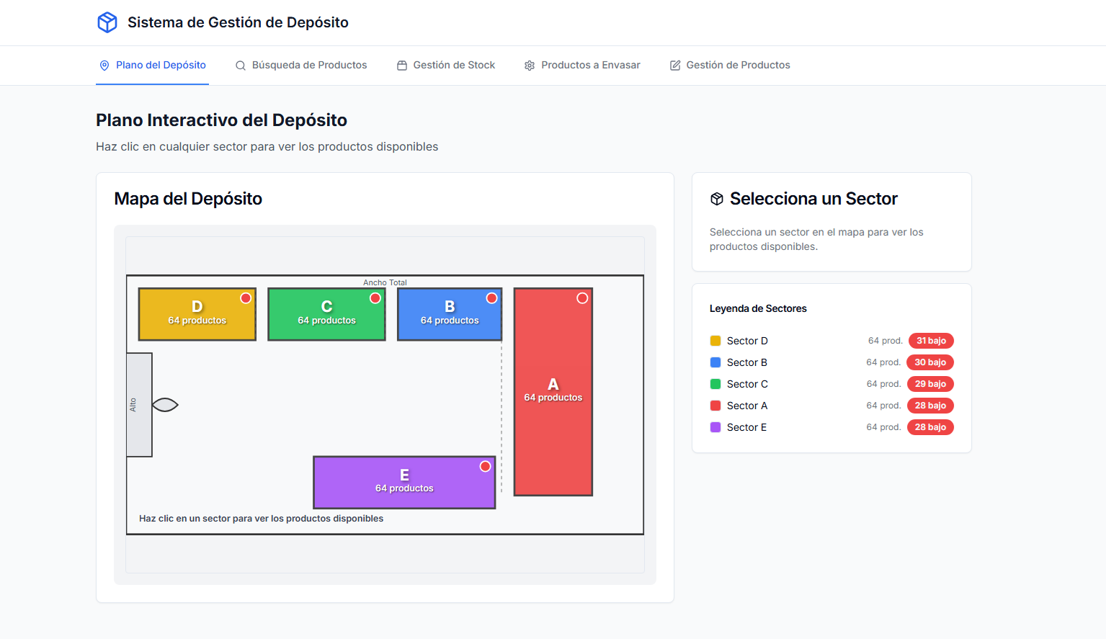Viewport: 1106px width, 639px height.
Task: Click the magnifier icon beside Búsqueda de Productos
Action: [x=241, y=66]
